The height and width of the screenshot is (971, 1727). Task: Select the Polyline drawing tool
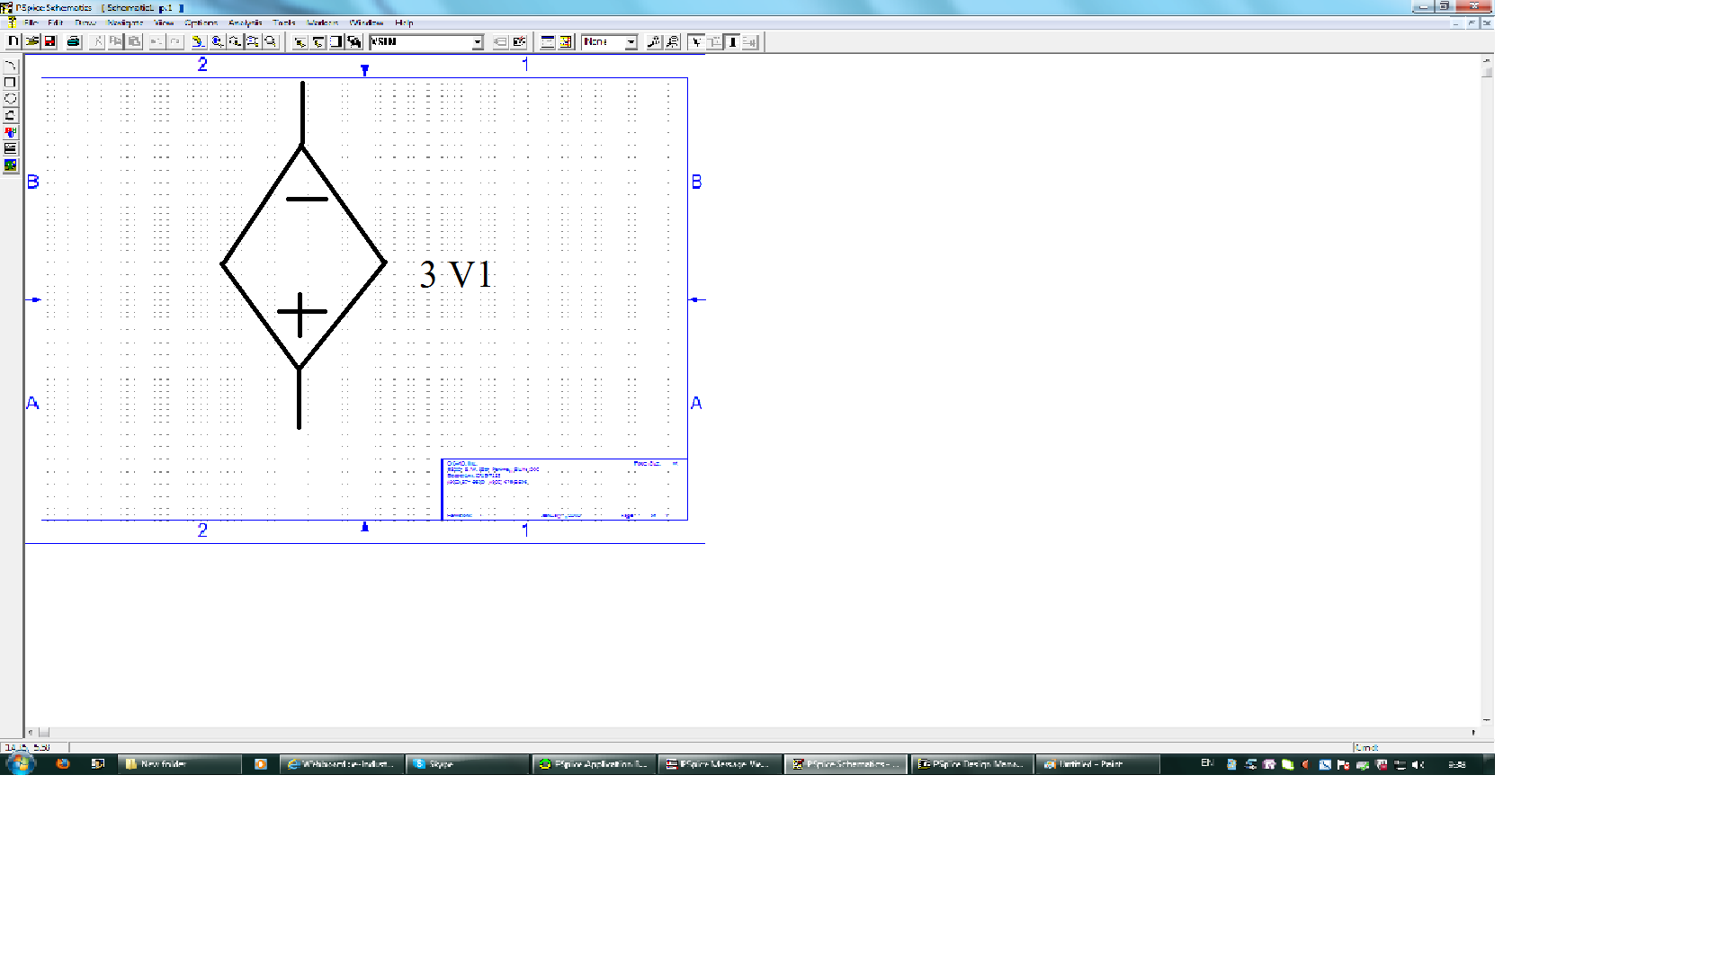point(11,115)
